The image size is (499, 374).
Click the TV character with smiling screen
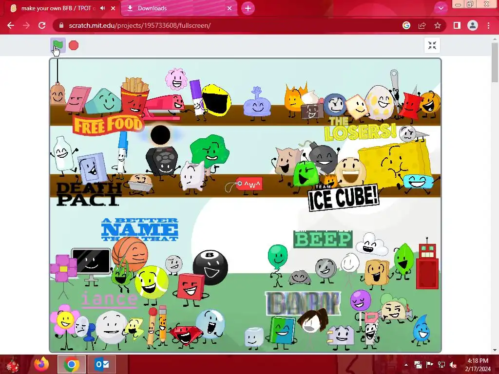click(91, 262)
